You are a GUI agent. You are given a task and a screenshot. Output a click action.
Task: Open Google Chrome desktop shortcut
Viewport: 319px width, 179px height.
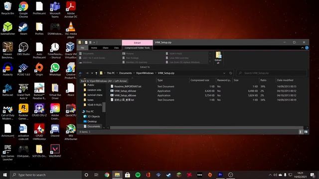(23, 10)
